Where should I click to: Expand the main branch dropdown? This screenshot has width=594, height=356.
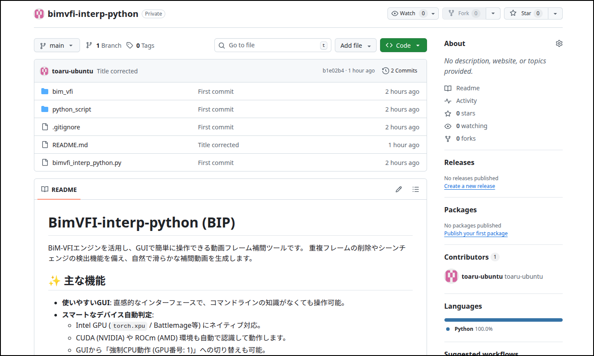57,46
